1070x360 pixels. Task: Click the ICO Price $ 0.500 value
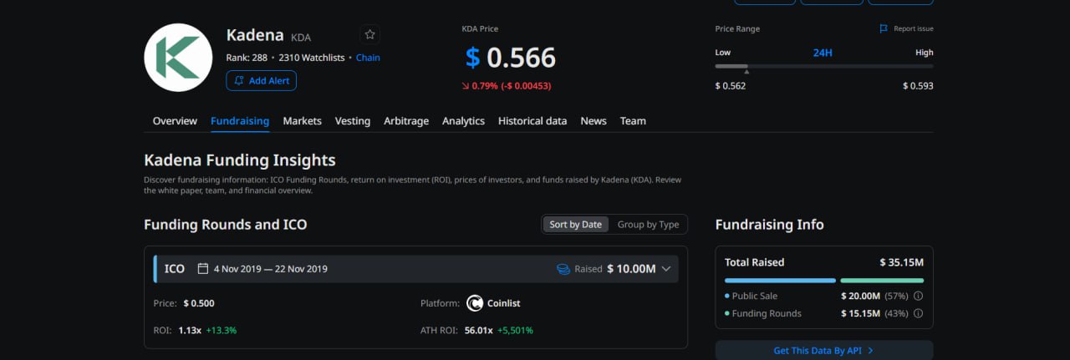point(199,303)
